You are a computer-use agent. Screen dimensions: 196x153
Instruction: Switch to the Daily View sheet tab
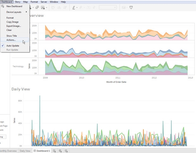(x=25, y=151)
